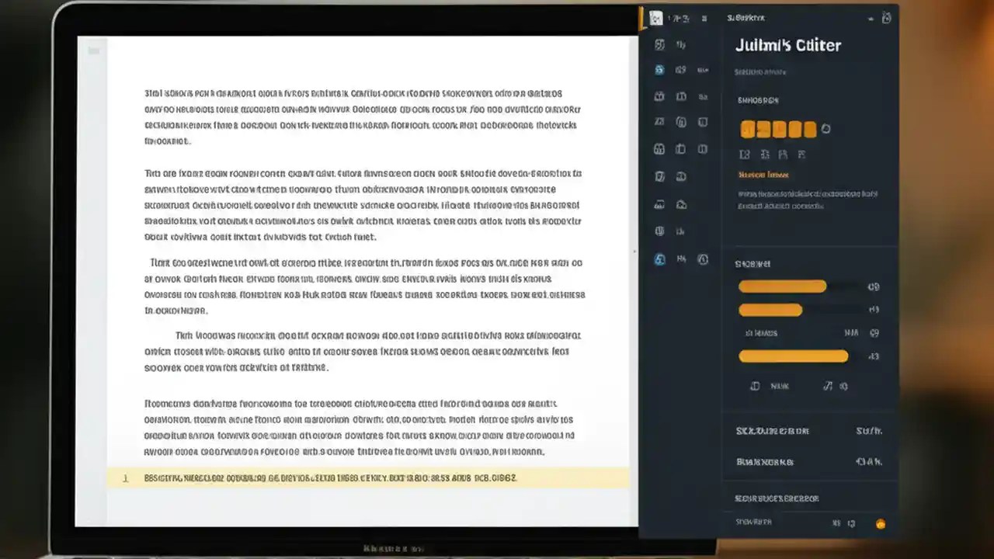The width and height of the screenshot is (994, 559).
Task: Adjust the longest orange slider in the panel
Action: pos(792,356)
